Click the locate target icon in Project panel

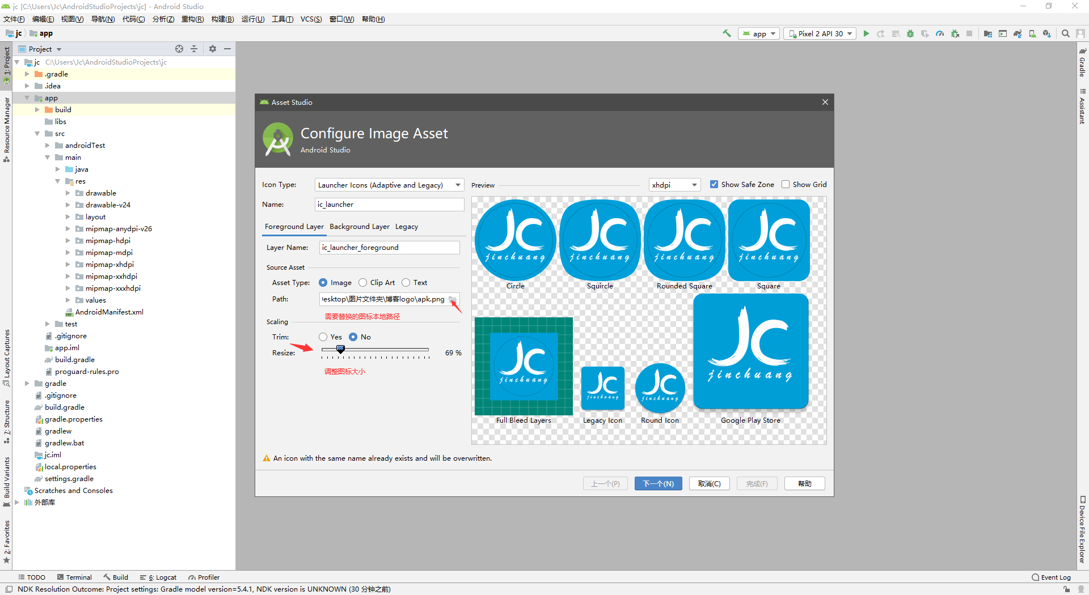(179, 49)
